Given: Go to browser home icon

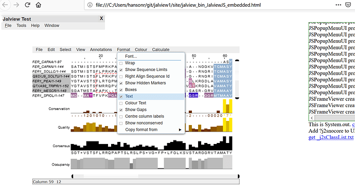Looking at the screenshot, I should (39, 5).
